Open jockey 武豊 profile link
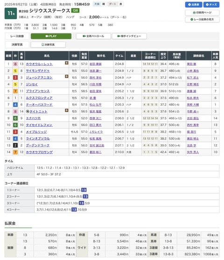 93,98
